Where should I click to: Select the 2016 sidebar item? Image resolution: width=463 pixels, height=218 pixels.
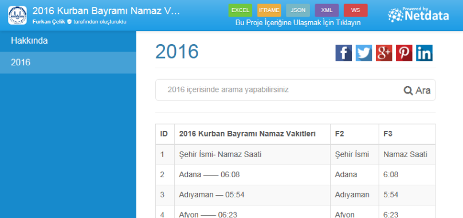coord(68,63)
